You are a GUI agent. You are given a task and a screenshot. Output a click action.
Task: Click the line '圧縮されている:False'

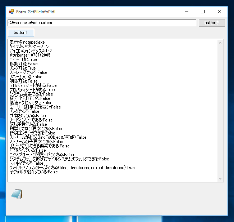point(28,151)
